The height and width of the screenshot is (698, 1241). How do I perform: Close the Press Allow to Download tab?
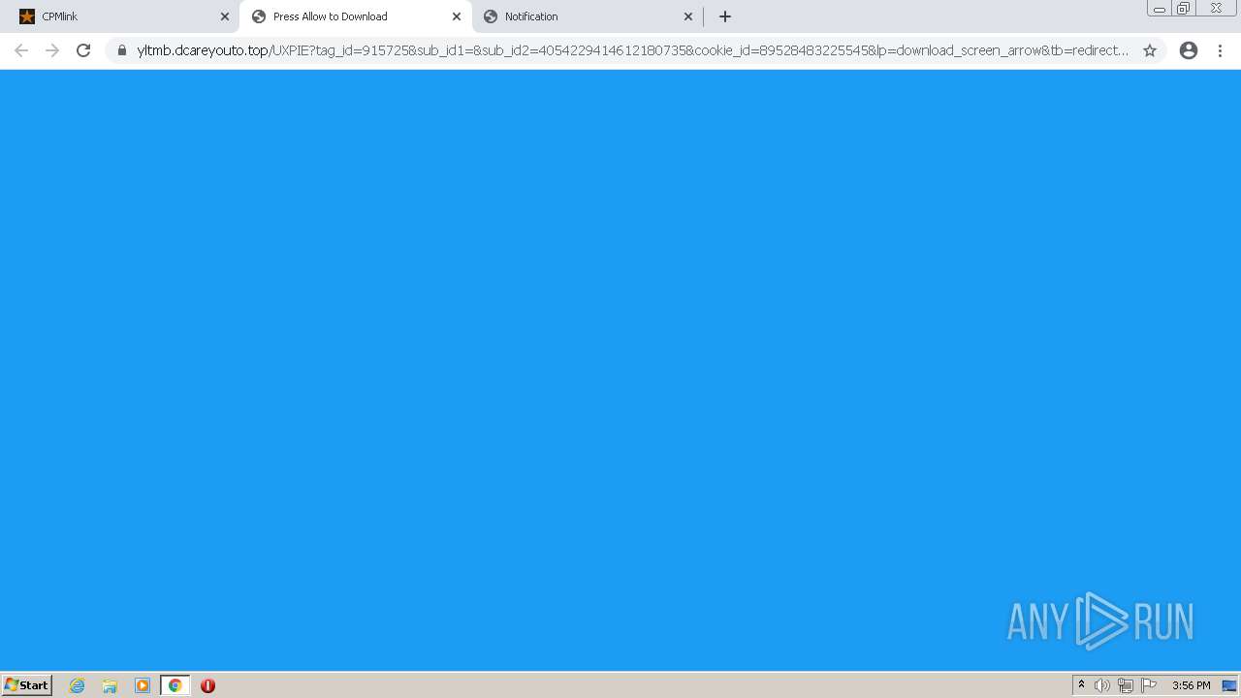pyautogui.click(x=457, y=16)
